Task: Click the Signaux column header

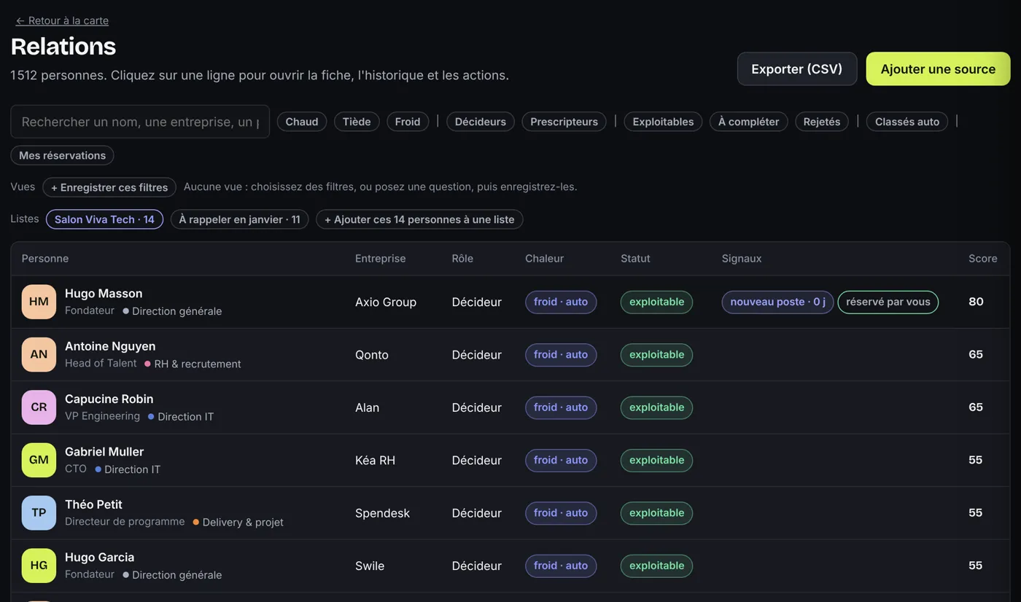Action: 742,259
